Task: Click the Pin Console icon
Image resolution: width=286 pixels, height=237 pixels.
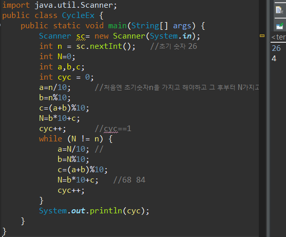Action: point(280,26)
